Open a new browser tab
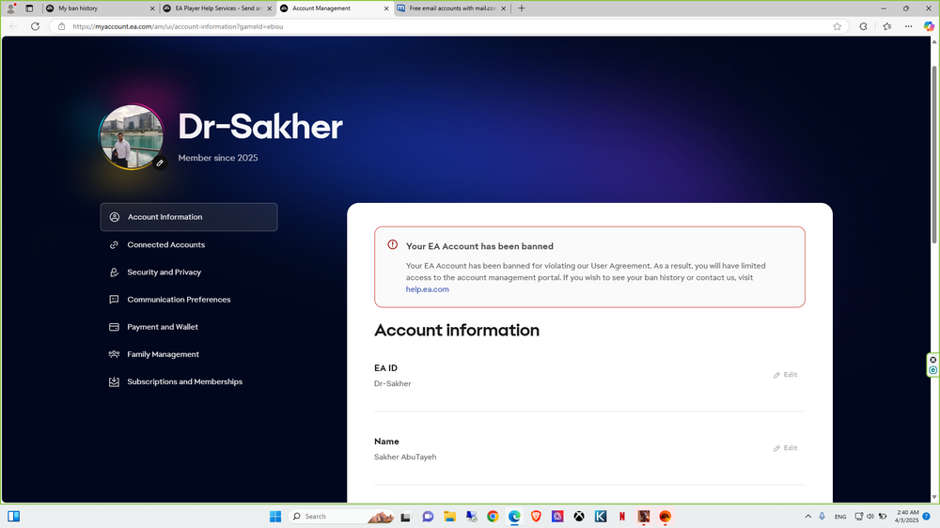This screenshot has width=940, height=528. point(522,8)
